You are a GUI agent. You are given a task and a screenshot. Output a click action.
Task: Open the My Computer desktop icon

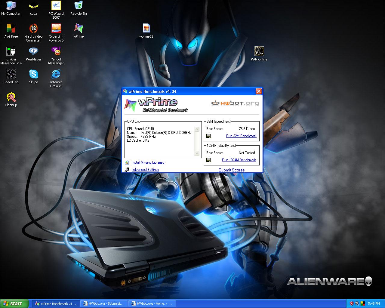11,8
